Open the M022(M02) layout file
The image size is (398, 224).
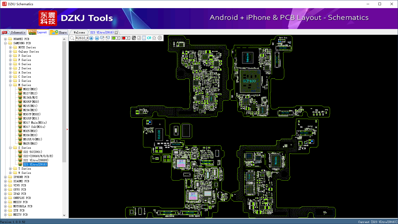tap(30, 89)
